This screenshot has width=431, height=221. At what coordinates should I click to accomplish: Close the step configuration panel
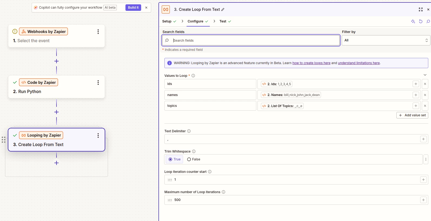click(428, 9)
